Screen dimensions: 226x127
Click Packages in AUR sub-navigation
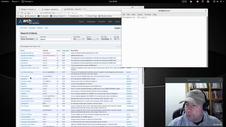(x=32, y=28)
